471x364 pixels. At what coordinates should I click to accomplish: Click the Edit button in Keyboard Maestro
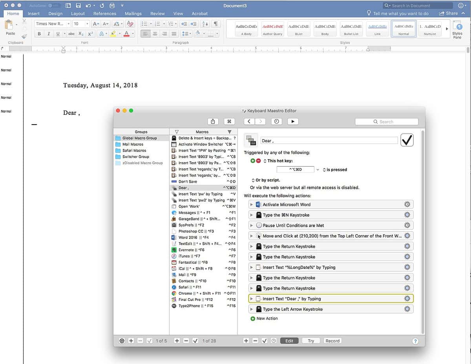pos(289,341)
